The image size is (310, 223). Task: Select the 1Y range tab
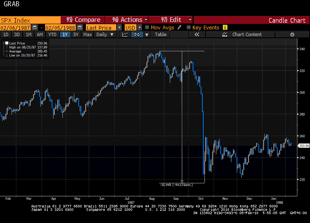[65, 34]
